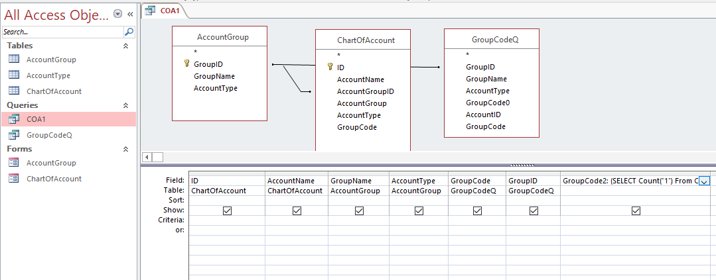Click the COA1 query icon

13,119
